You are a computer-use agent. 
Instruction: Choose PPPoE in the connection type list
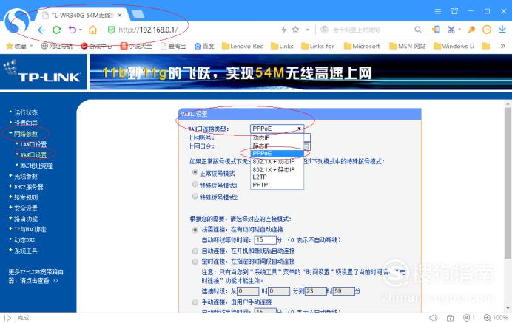pos(277,153)
